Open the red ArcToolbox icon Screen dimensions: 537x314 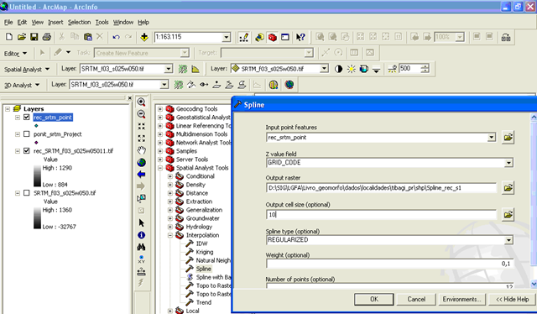[272, 37]
